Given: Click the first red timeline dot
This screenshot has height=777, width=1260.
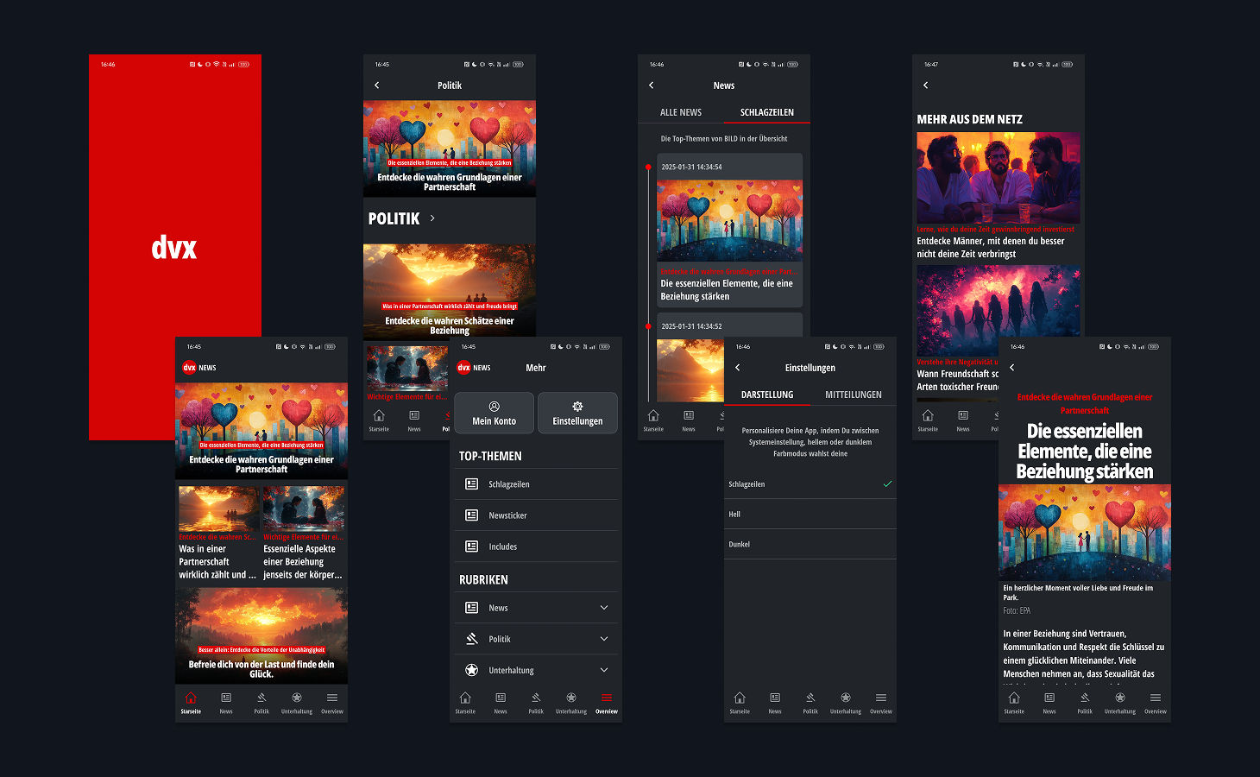Looking at the screenshot, I should [648, 167].
